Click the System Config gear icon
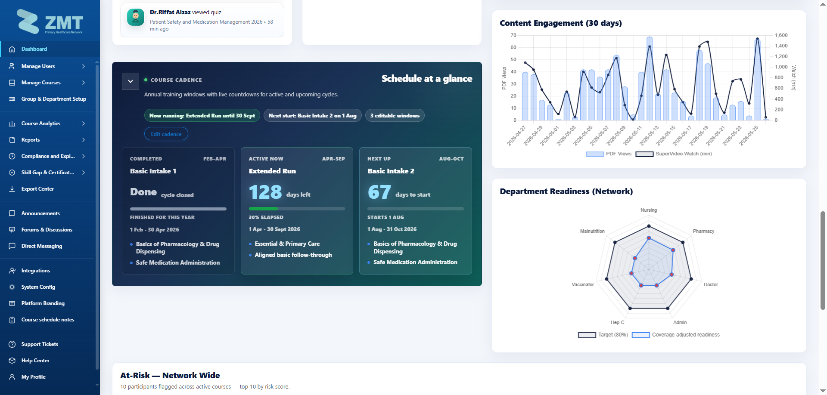 coord(12,287)
